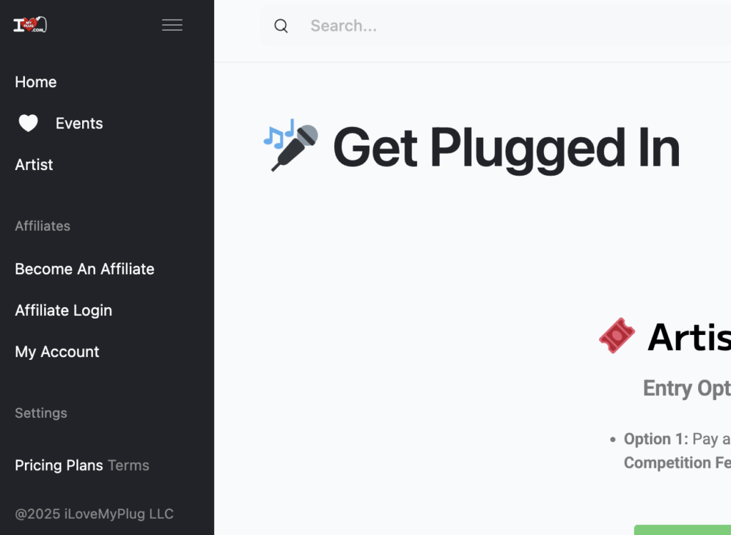Viewport: 731px width, 535px height.
Task: Click the white heart icon beside Events
Action: coord(28,124)
